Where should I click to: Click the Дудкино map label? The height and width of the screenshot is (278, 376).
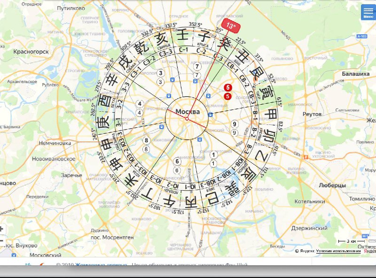point(100,230)
